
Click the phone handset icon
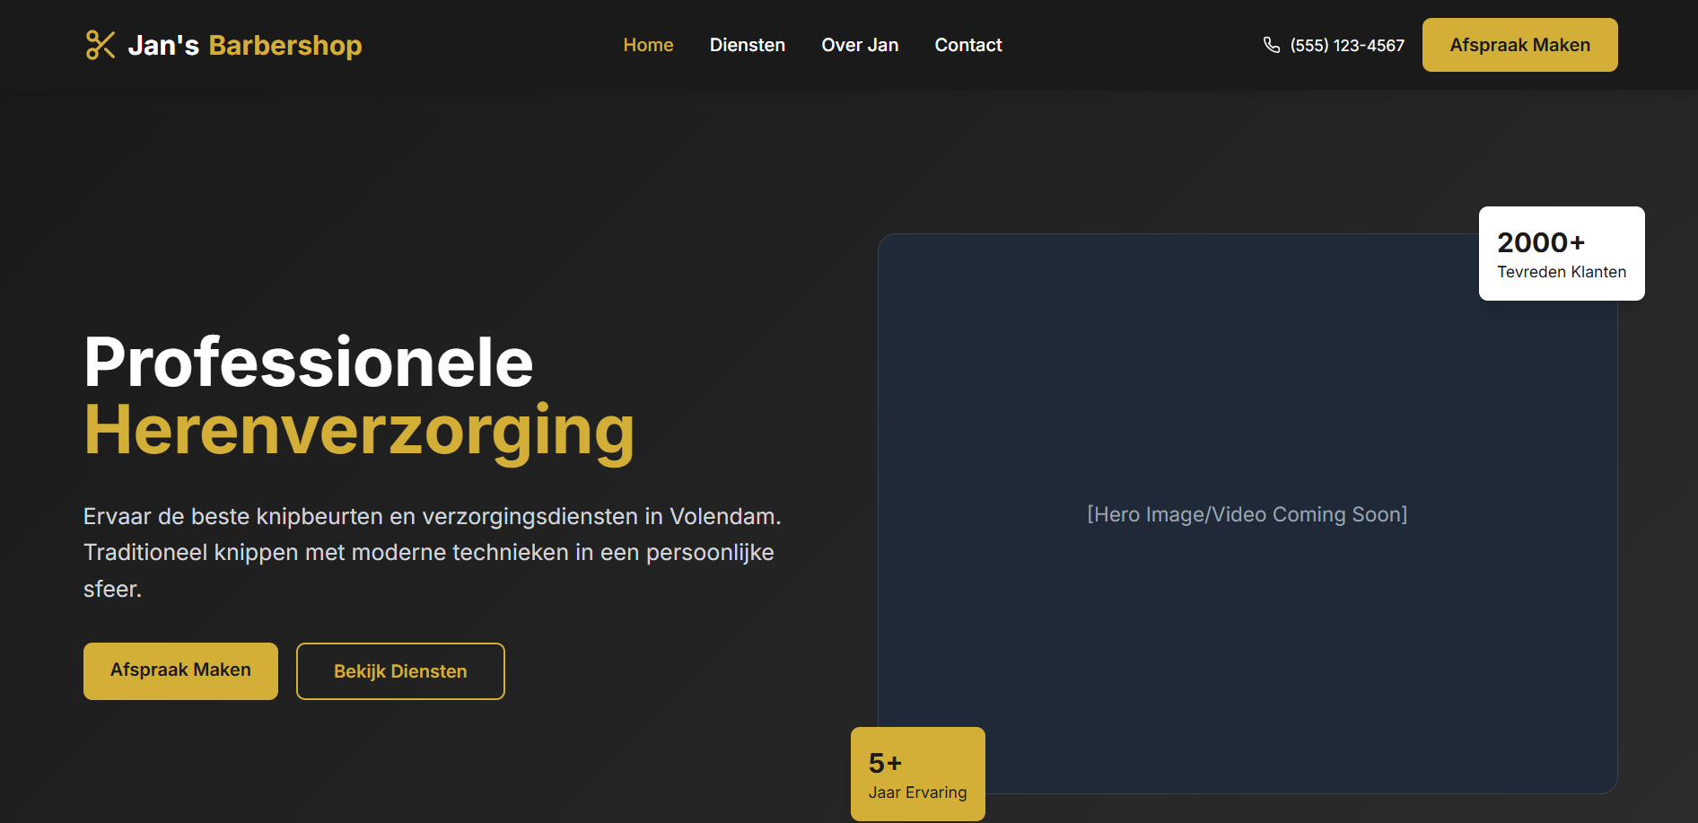(x=1272, y=45)
